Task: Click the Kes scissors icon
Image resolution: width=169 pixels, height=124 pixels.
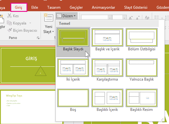Action: click(9, 16)
